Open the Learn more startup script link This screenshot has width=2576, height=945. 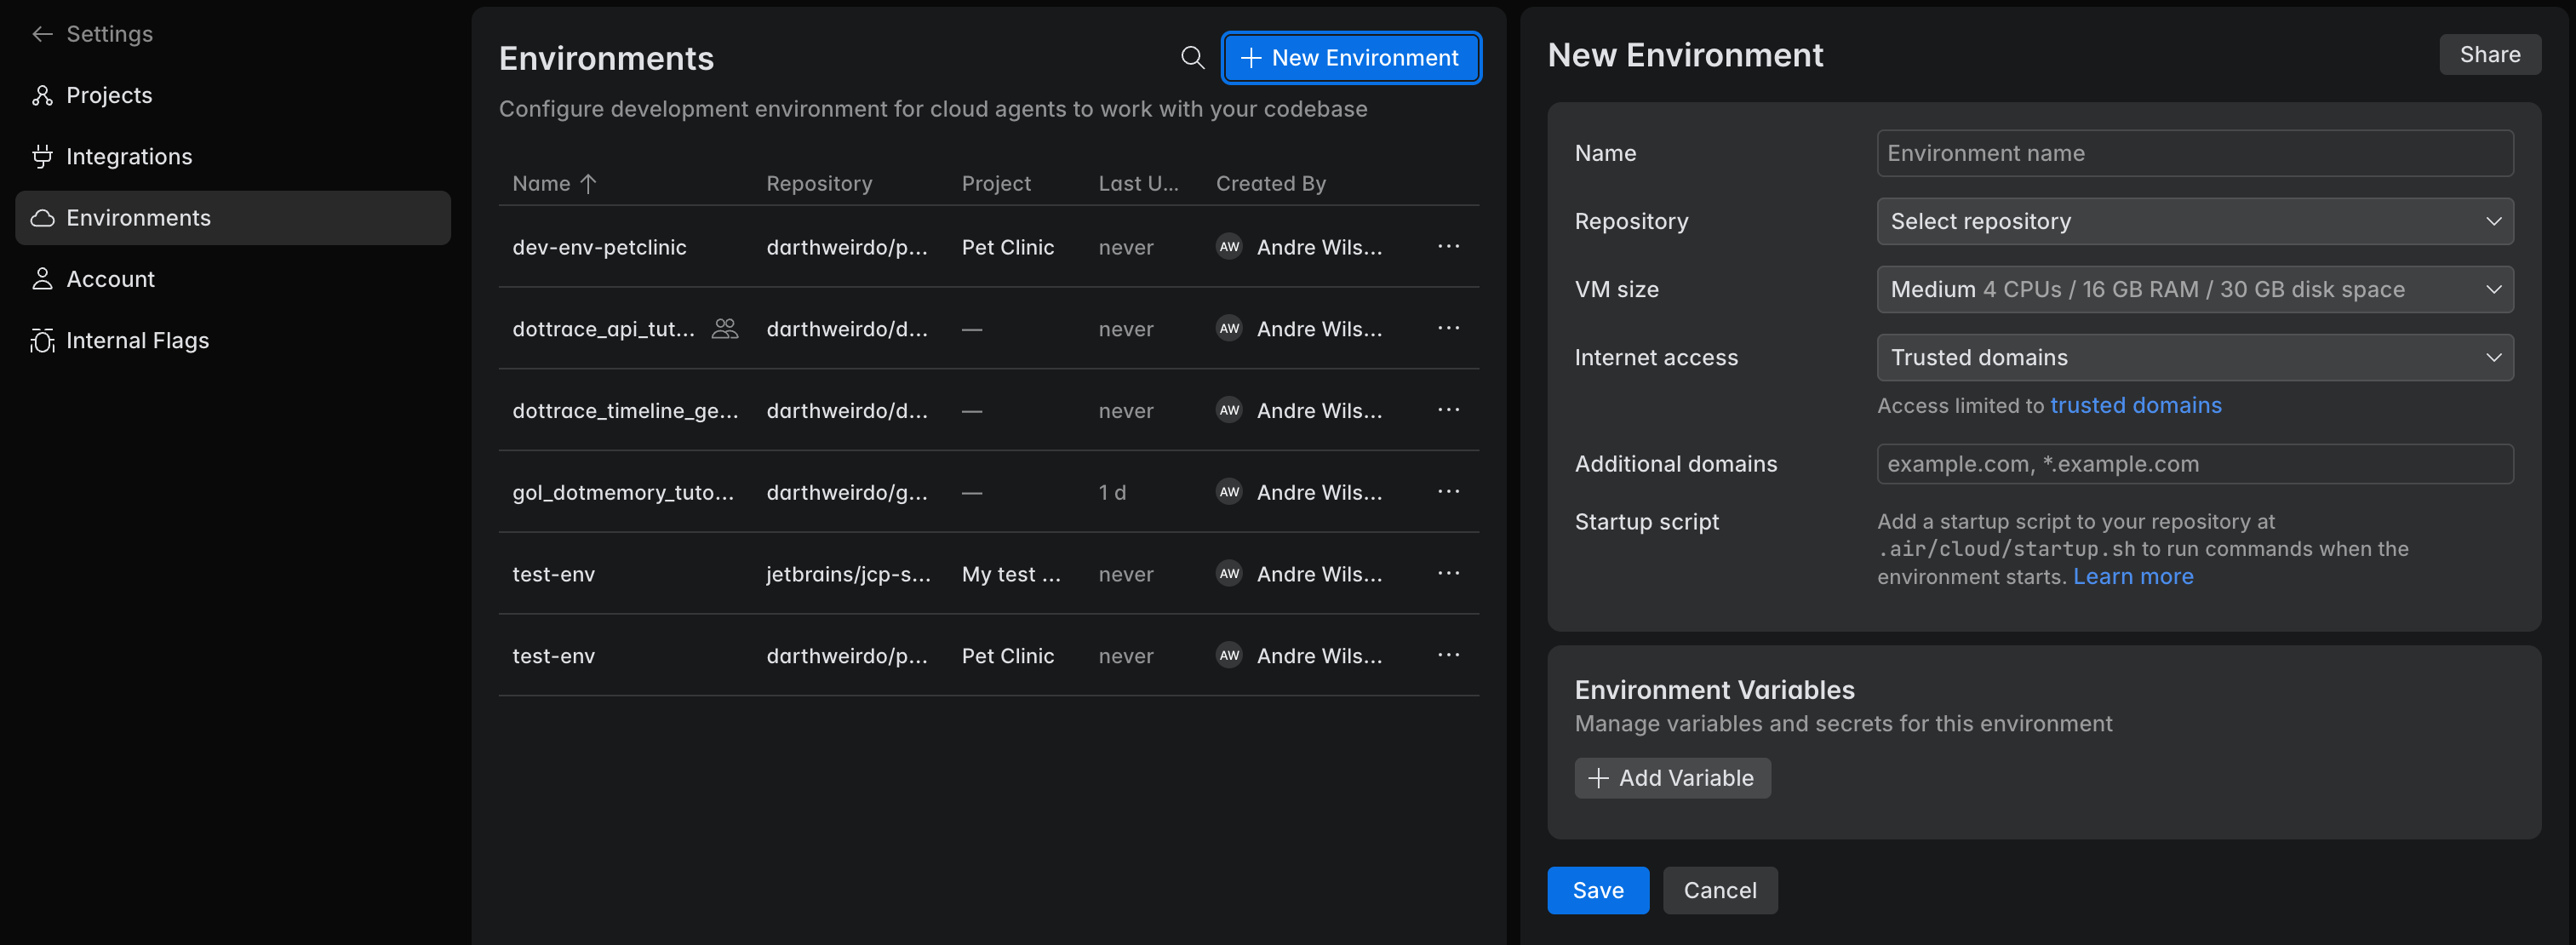pyautogui.click(x=2132, y=576)
